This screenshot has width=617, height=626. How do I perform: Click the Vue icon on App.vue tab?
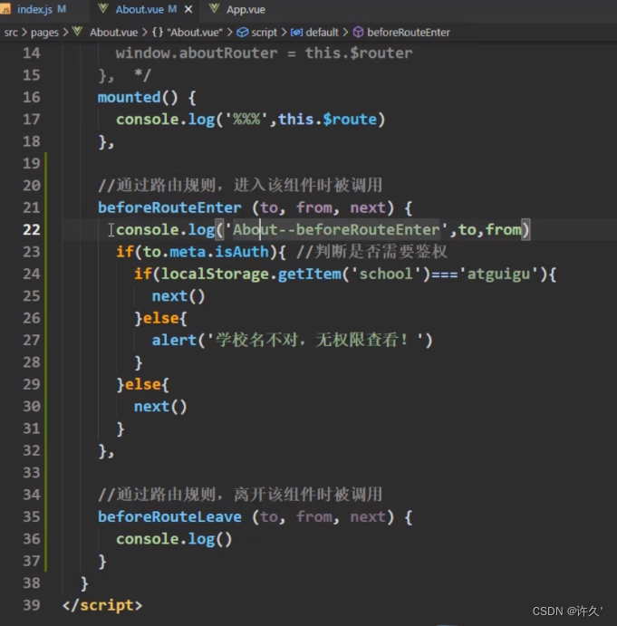point(214,9)
